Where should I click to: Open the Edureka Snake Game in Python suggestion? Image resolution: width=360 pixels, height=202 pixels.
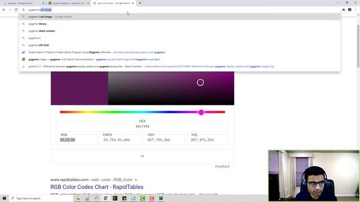pyautogui.click(x=180, y=52)
